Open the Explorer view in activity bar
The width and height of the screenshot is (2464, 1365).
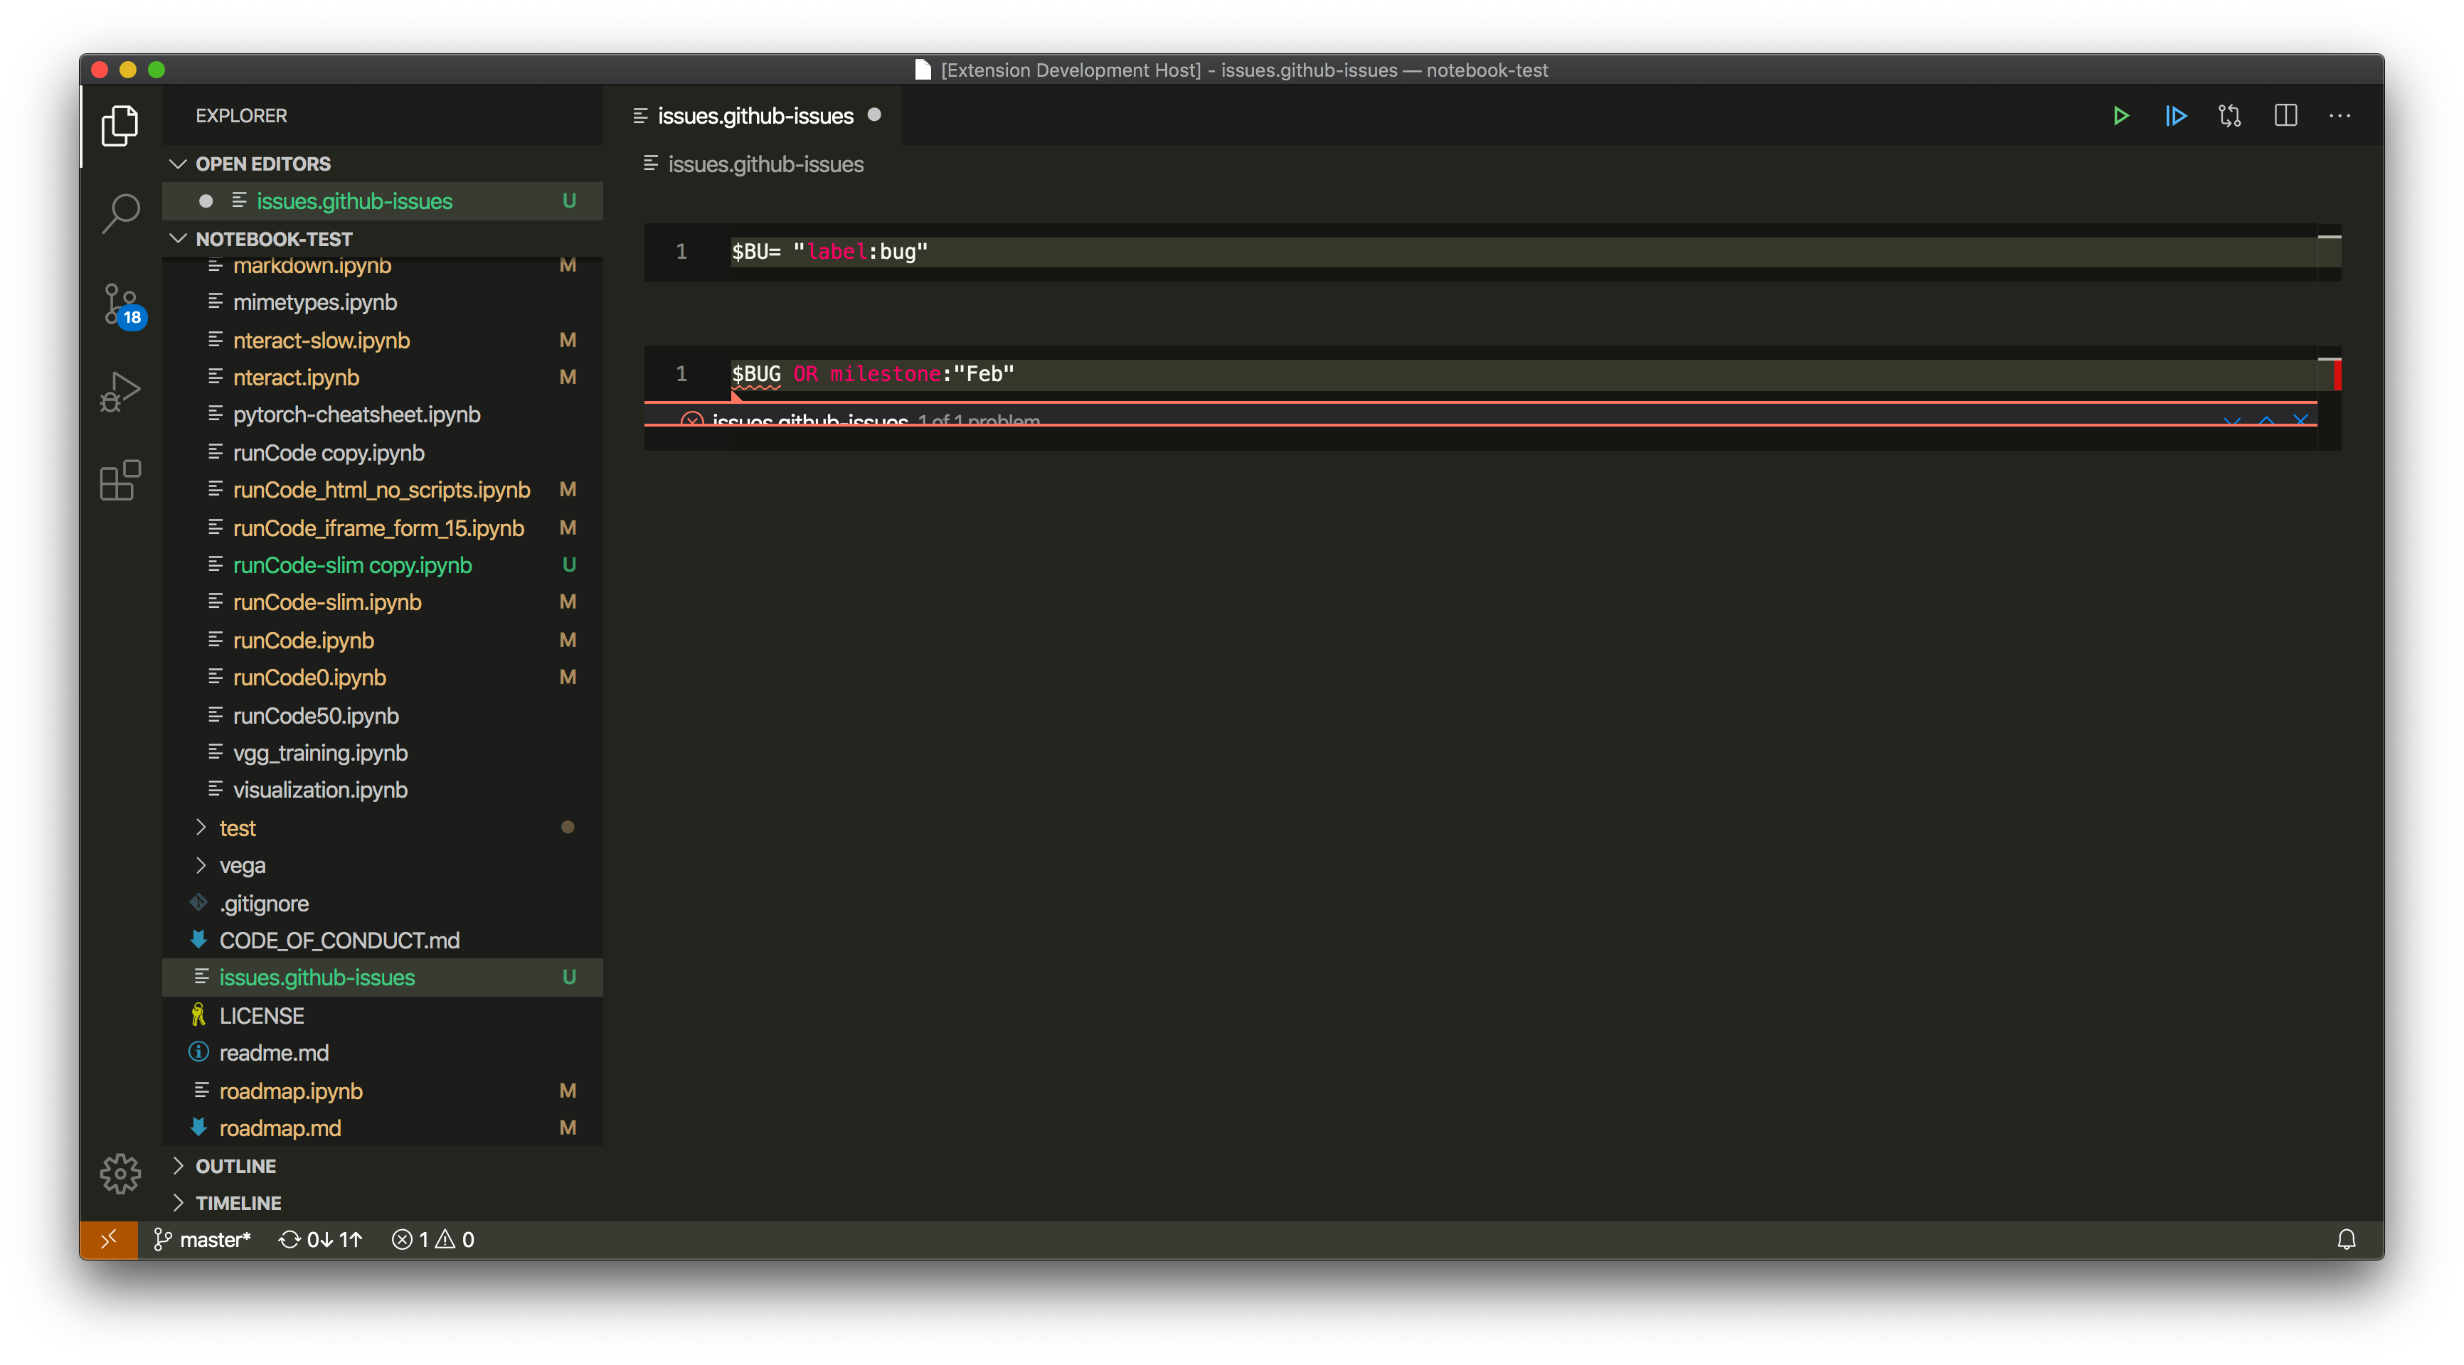120,125
